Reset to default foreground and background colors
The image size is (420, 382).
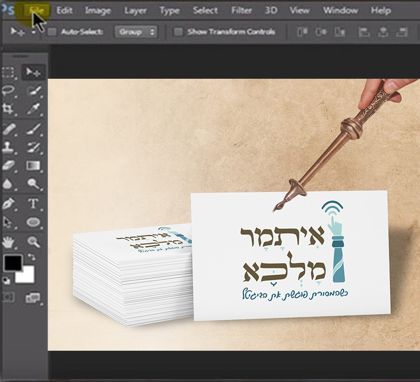[7, 280]
